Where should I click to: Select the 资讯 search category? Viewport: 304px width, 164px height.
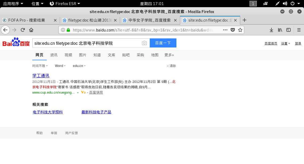pyautogui.click(x=54, y=55)
